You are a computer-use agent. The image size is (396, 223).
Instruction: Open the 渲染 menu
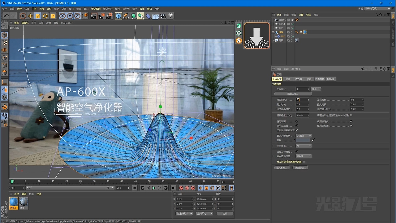point(79,9)
